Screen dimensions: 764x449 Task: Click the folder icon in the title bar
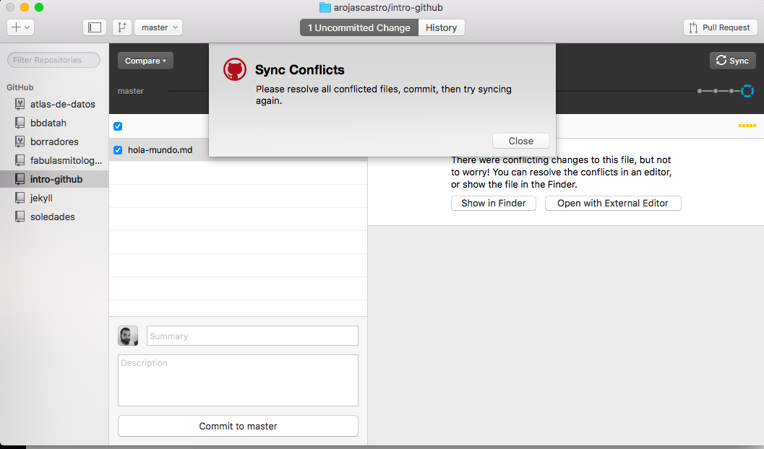(x=325, y=8)
